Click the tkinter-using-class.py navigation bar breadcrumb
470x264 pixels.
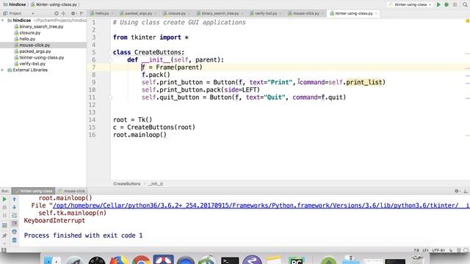[x=54, y=4]
